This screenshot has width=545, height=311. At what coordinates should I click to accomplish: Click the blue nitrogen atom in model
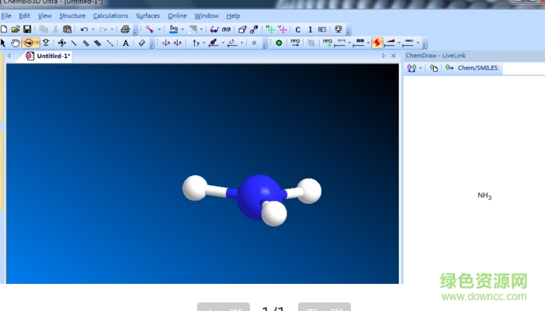pyautogui.click(x=258, y=192)
